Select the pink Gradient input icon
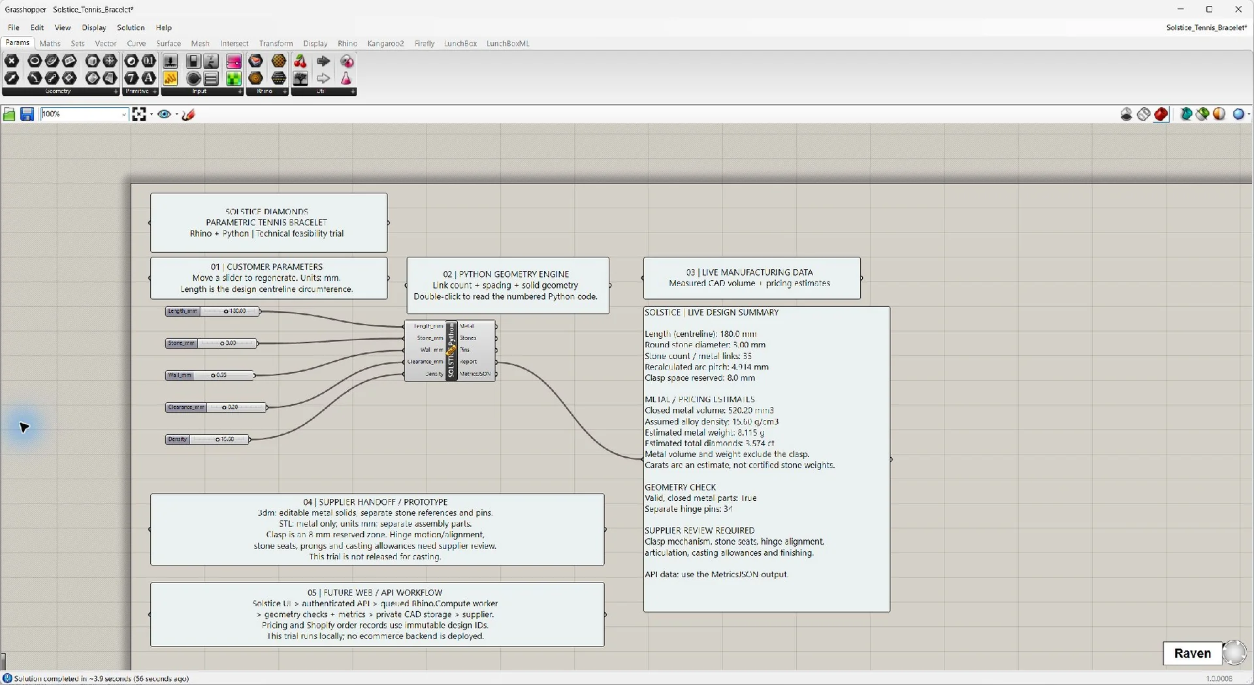Viewport: 1254px width, 685px height. tap(234, 61)
